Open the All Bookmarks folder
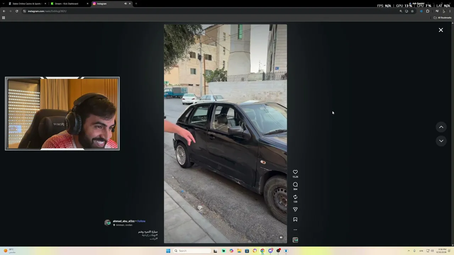 click(x=443, y=18)
